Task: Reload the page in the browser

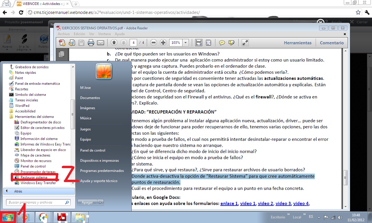Action: (21, 12)
